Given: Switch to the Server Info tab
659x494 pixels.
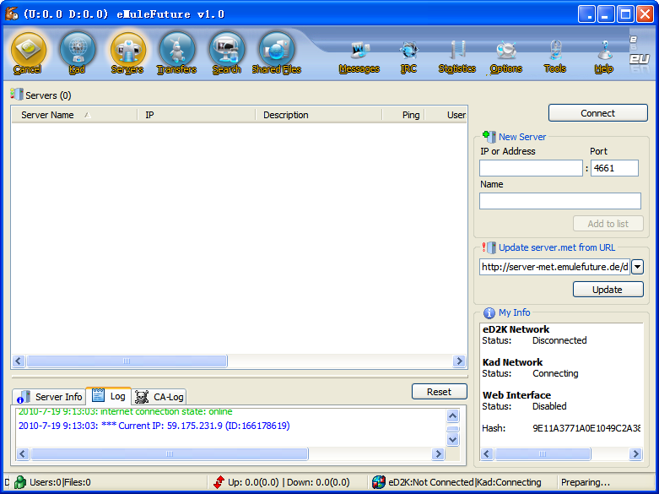Looking at the screenshot, I should click(49, 397).
